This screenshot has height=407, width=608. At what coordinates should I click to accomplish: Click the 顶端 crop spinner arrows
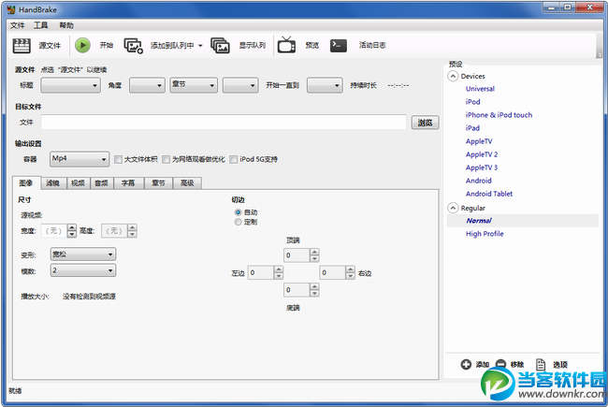coord(314,255)
